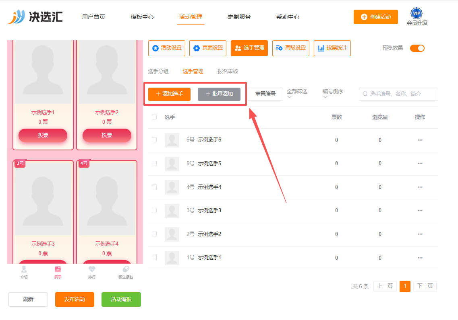The image size is (458, 320).
Task: Check the select-all box beside 选手 header
Action: 154,117
